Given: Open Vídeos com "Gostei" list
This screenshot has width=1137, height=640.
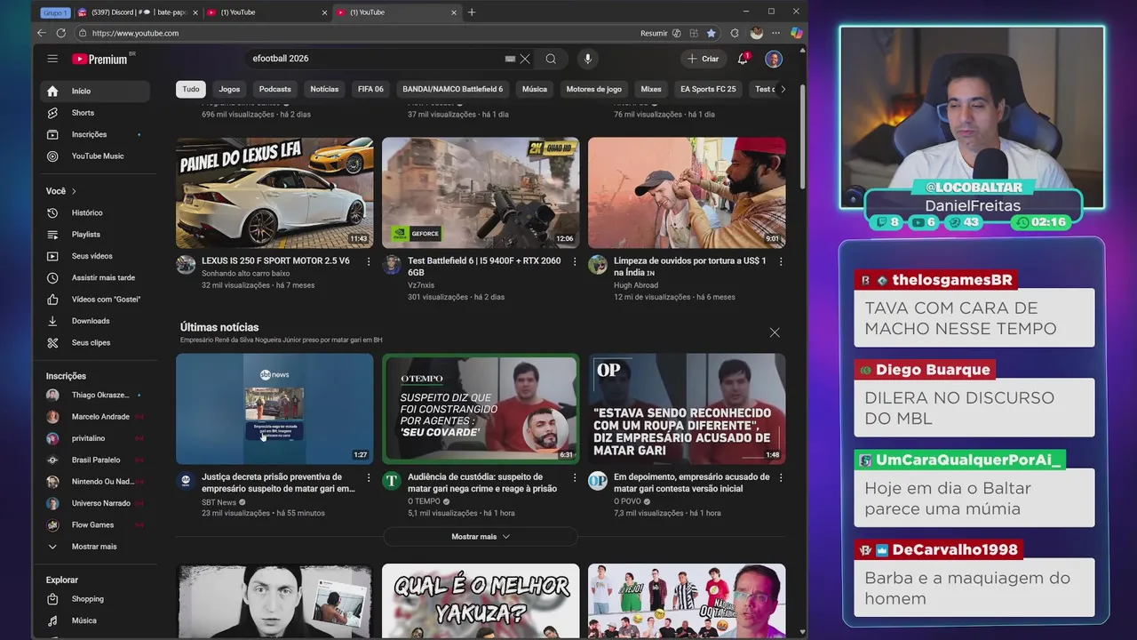Looking at the screenshot, I should pos(95,300).
